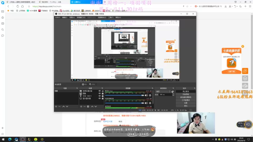
Task: Select the Text (GDI+) source row
Action: [x=91, y=96]
